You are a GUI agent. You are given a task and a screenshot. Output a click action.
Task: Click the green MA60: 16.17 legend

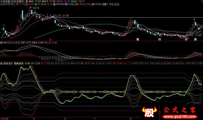(x=78, y=2)
